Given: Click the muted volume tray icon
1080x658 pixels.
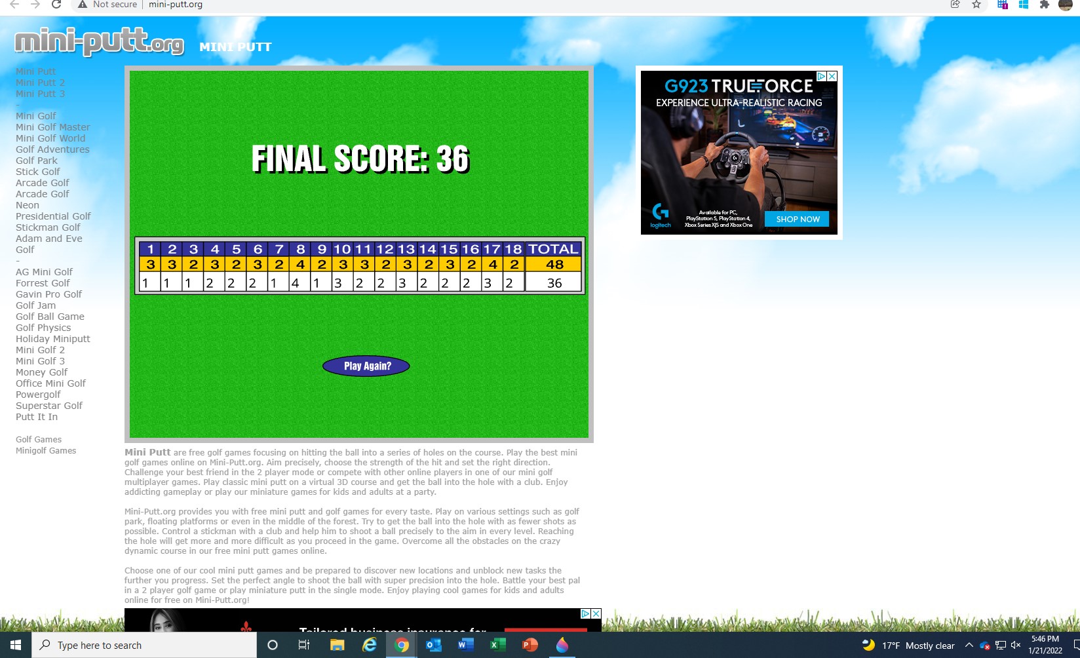Looking at the screenshot, I should 1016,645.
